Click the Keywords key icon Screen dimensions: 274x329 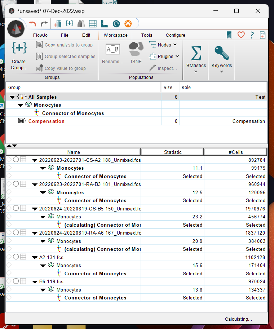tap(222, 53)
